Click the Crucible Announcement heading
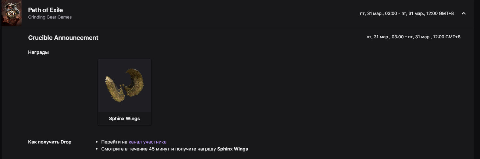This screenshot has height=159, width=480. 63,38
